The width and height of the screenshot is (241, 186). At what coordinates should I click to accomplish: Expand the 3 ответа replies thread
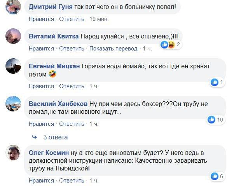coord(55,137)
